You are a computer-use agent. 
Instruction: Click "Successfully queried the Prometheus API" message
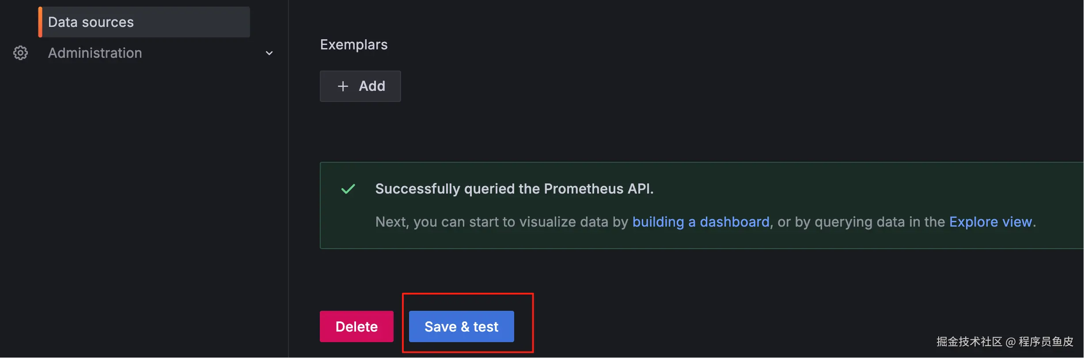[514, 189]
